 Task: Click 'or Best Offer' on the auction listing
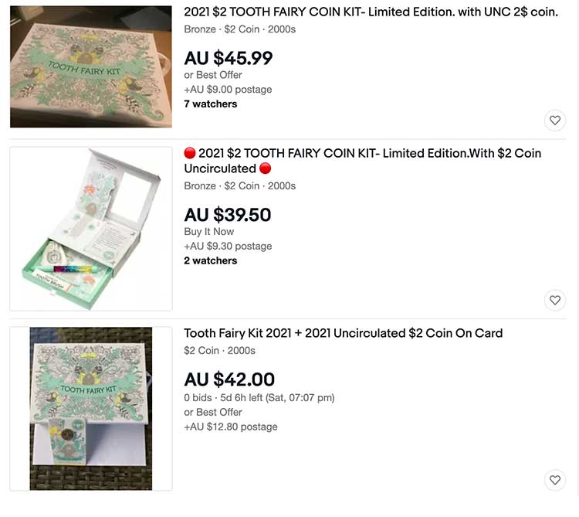point(213,412)
